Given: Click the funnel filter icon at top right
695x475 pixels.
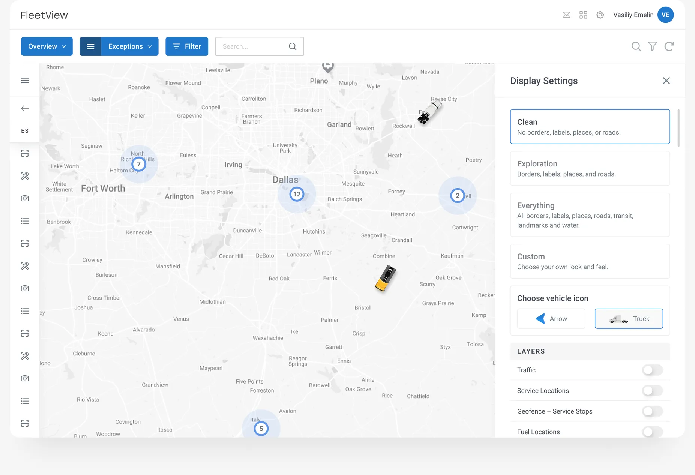Looking at the screenshot, I should tap(653, 46).
